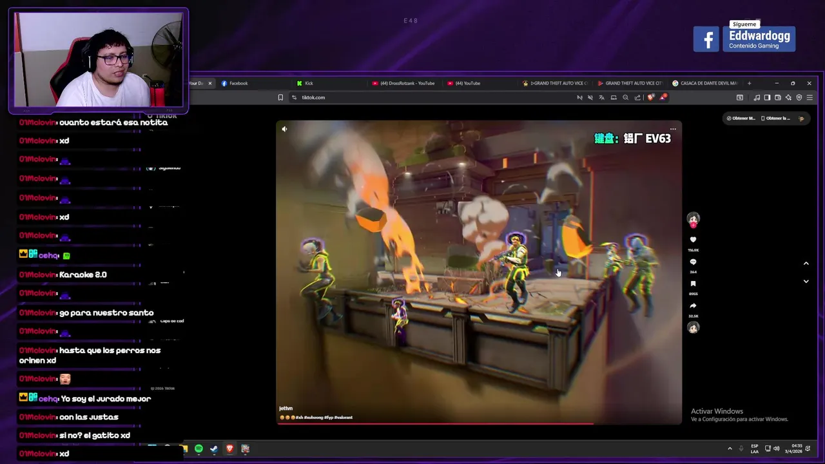Click the Obtener la app button

tap(775, 118)
